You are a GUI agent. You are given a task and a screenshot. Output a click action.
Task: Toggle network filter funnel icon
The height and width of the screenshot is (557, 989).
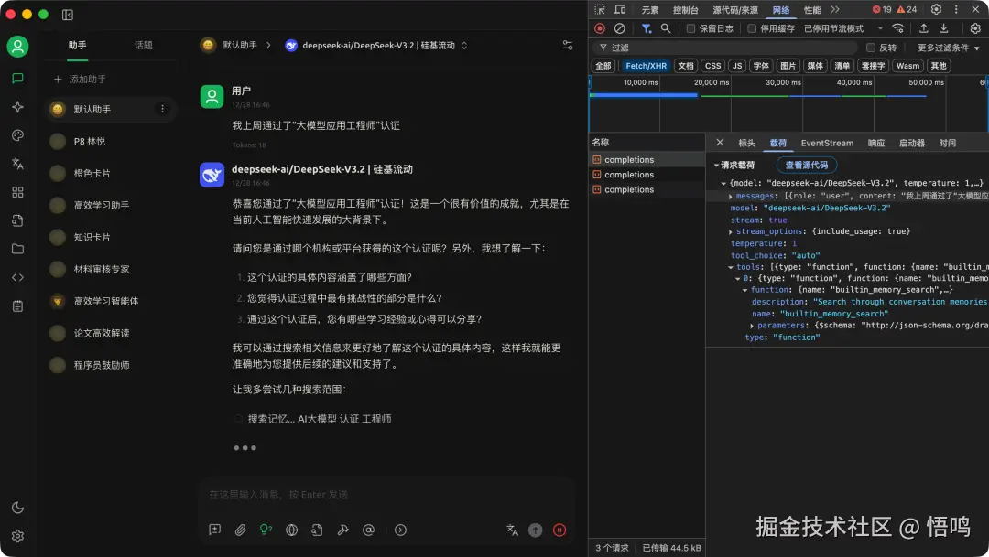[646, 28]
